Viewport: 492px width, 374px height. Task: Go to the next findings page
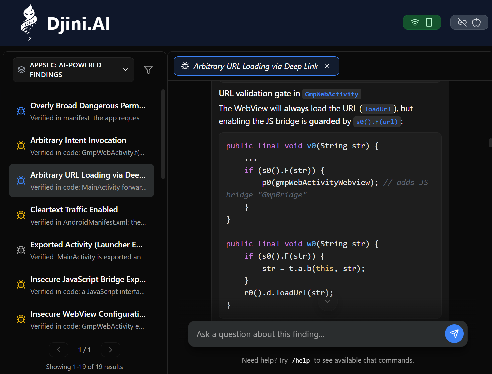click(111, 350)
